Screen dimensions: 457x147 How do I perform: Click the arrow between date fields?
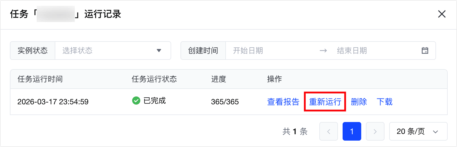(323, 51)
